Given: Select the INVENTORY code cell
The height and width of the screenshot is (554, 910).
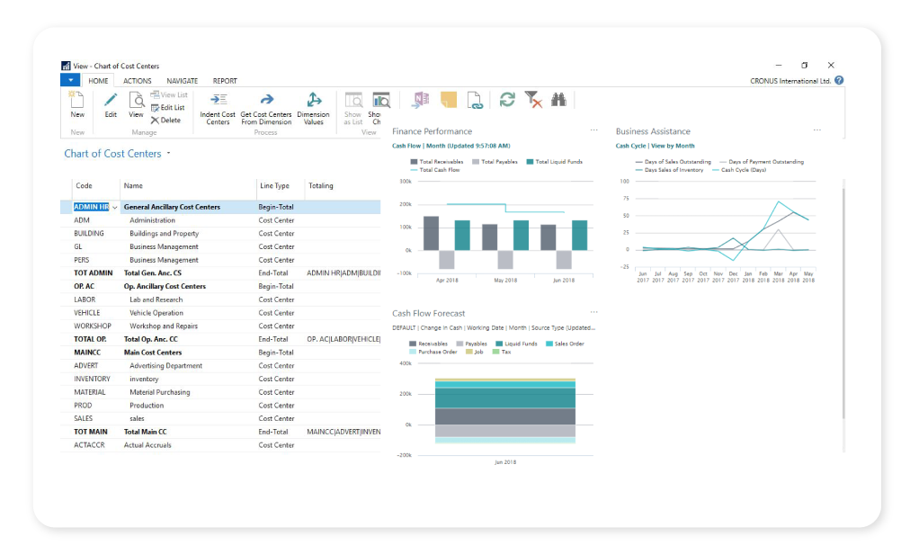Looking at the screenshot, I should pyautogui.click(x=92, y=380).
